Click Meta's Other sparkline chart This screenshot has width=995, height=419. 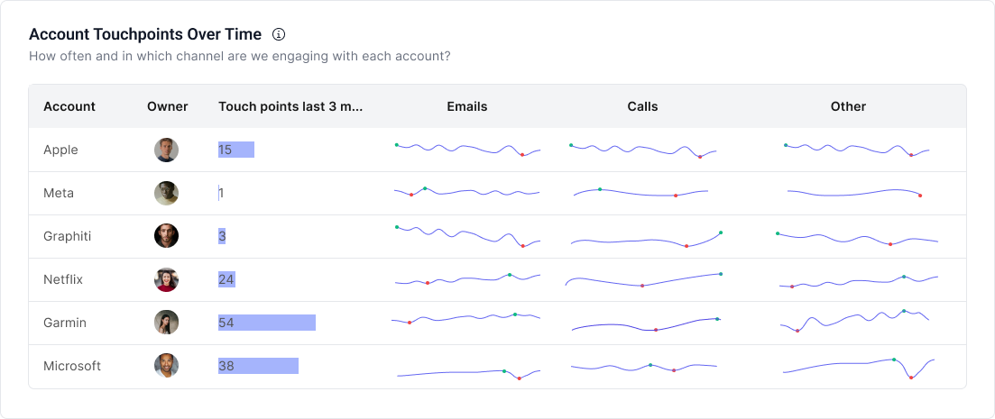coord(855,193)
